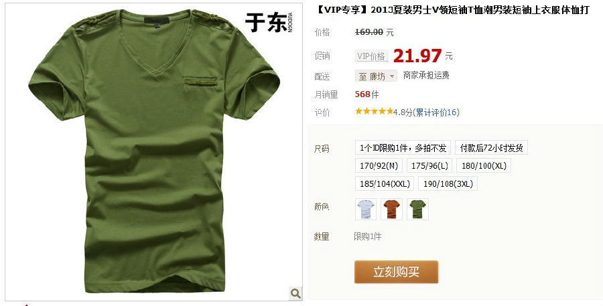Viewport: 603px width, 306px height.
Task: Select the 付款后72小时发货 option
Action: click(x=492, y=147)
